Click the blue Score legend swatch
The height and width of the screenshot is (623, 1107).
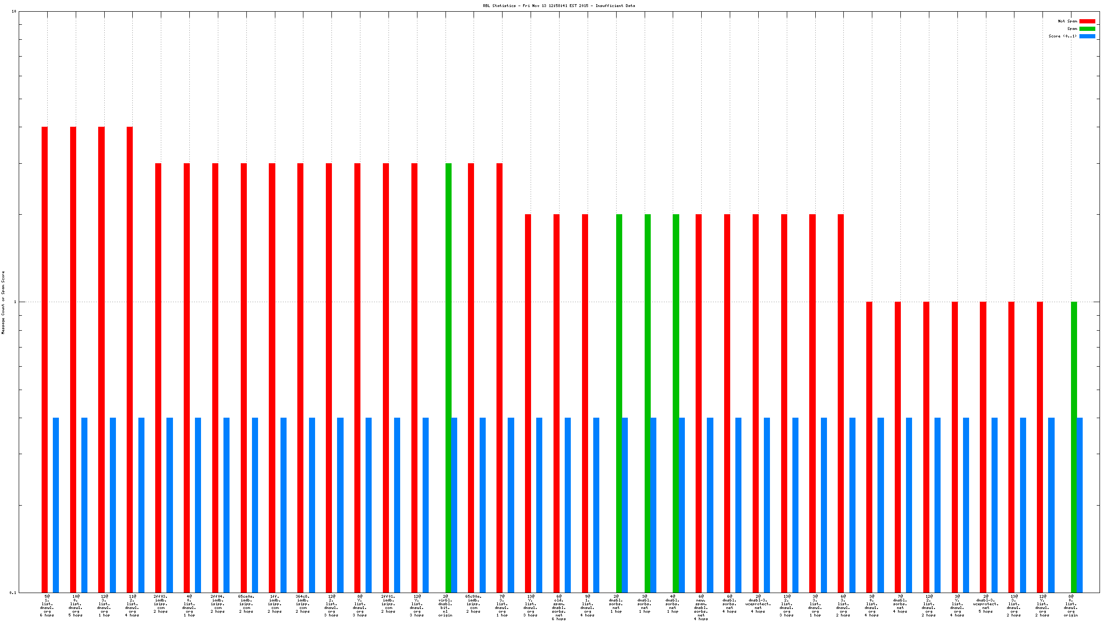click(1087, 36)
